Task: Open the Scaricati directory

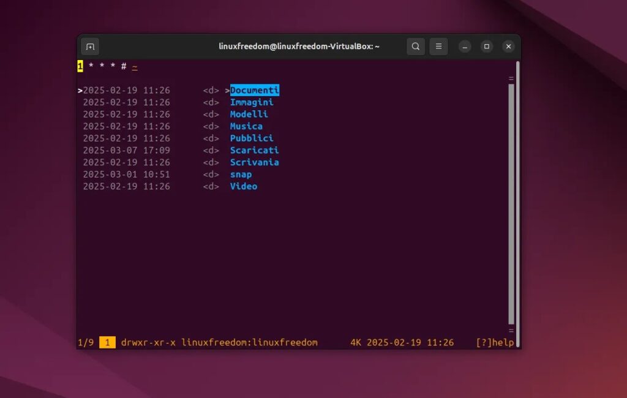Action: tap(255, 150)
